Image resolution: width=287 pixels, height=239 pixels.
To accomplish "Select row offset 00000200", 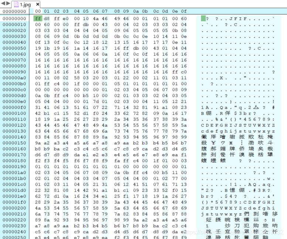I will click(x=14, y=208).
